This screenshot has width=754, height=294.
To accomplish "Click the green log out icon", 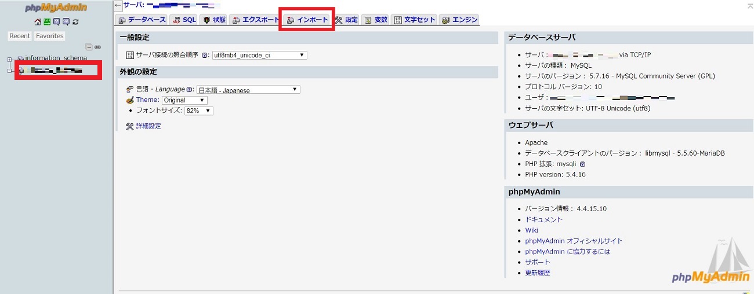I will pos(47,22).
